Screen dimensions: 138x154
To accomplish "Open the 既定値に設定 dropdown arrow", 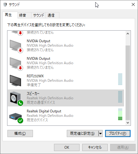I will coord(101,133).
